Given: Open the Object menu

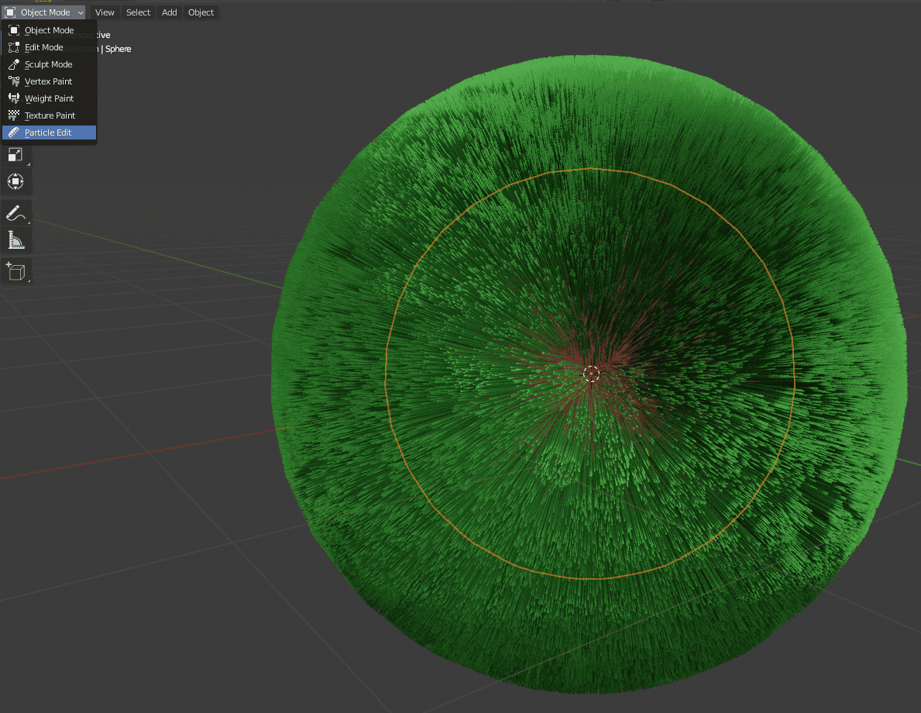Looking at the screenshot, I should pos(201,12).
